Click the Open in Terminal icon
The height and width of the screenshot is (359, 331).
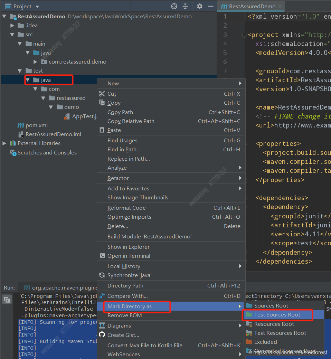[x=102, y=255]
